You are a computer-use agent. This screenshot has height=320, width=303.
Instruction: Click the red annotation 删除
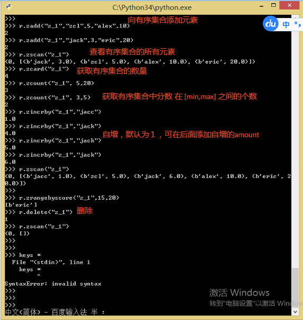(x=85, y=211)
